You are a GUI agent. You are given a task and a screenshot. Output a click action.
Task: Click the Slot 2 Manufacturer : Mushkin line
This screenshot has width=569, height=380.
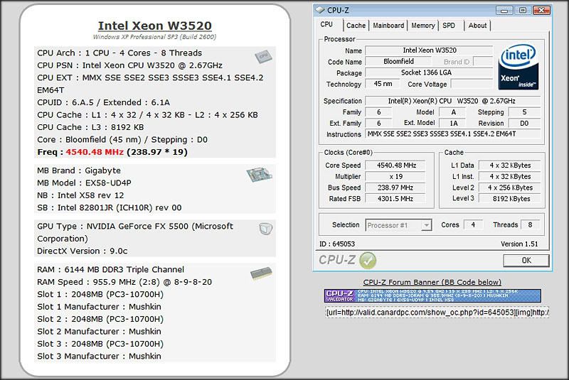tap(99, 332)
